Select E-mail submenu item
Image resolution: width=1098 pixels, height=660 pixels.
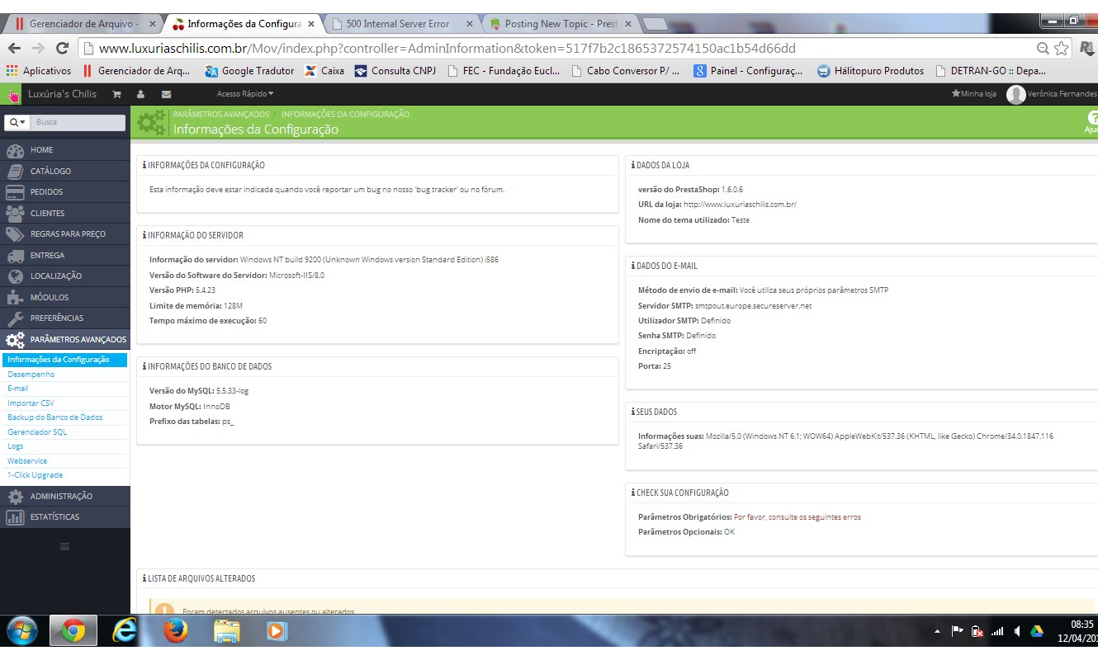[18, 389]
